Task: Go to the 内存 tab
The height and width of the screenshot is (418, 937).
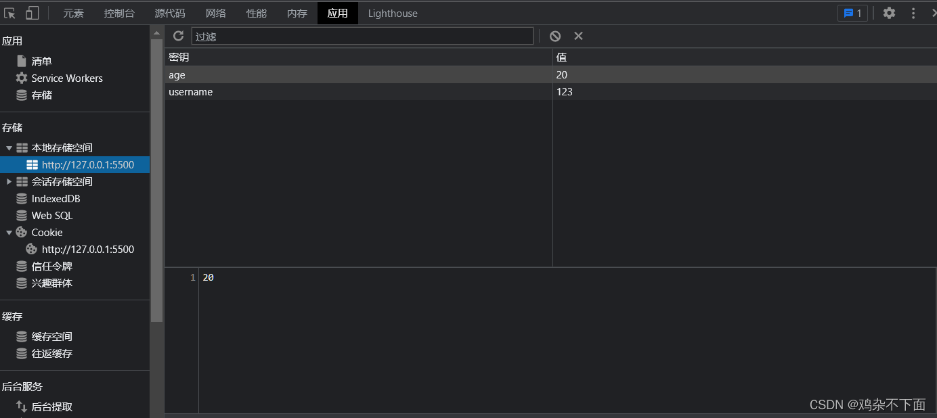Action: (297, 13)
